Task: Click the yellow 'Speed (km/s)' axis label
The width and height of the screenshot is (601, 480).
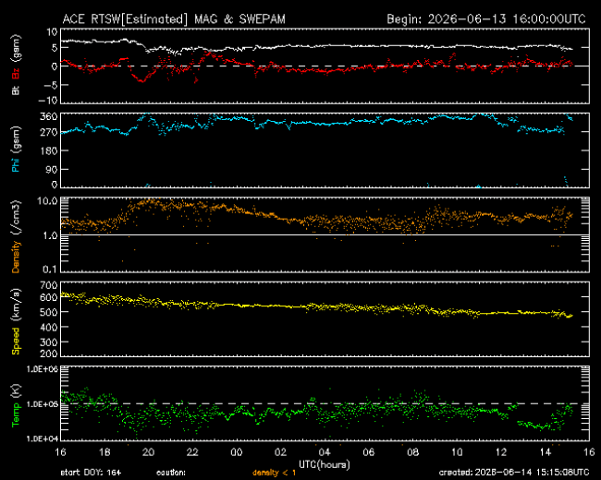Action: [x=16, y=321]
